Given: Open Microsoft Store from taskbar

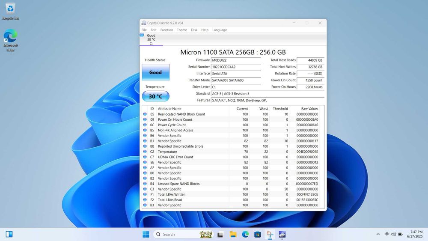Looking at the screenshot, I should [x=257, y=234].
